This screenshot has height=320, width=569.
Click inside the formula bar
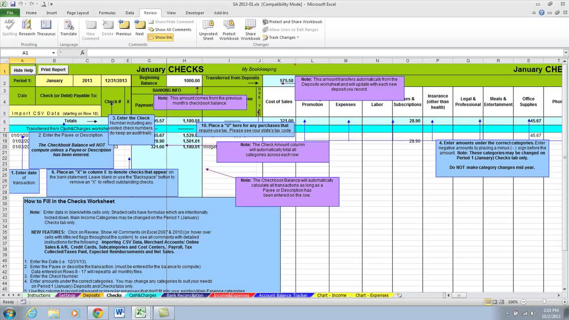(178, 52)
